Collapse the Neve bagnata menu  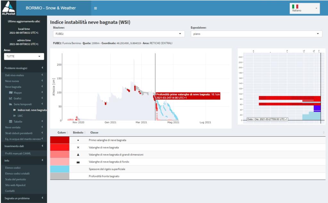pyautogui.click(x=24, y=87)
